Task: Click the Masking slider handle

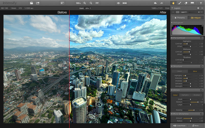Action: (194, 110)
